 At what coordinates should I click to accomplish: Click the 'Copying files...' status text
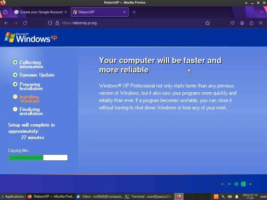(x=19, y=151)
